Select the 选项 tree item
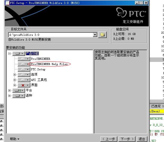 tap(34, 75)
